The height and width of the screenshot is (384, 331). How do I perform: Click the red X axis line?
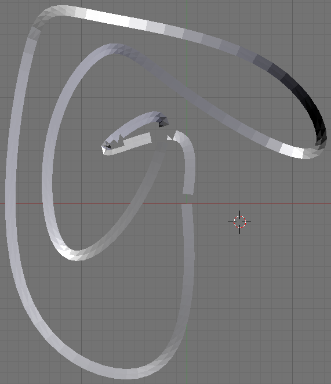click(x=270, y=203)
